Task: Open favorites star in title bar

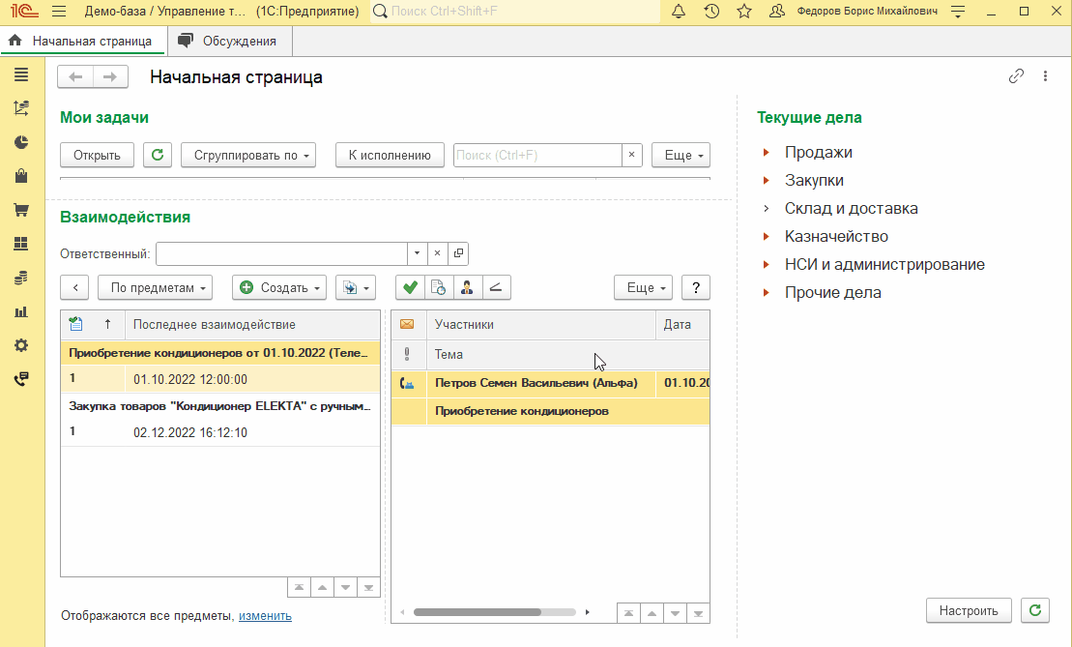Action: [x=743, y=12]
